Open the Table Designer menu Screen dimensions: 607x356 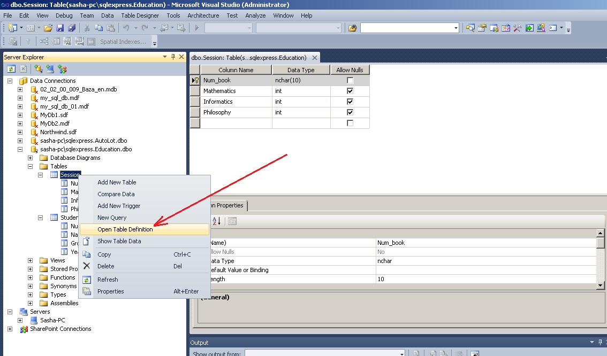point(140,16)
